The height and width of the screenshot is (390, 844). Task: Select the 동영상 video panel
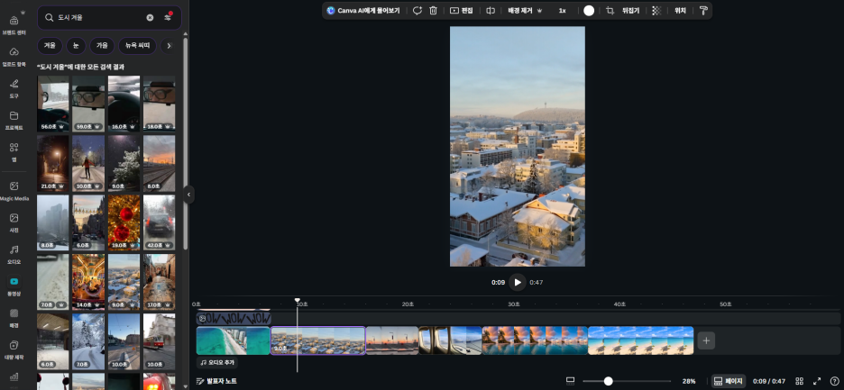pos(14,286)
